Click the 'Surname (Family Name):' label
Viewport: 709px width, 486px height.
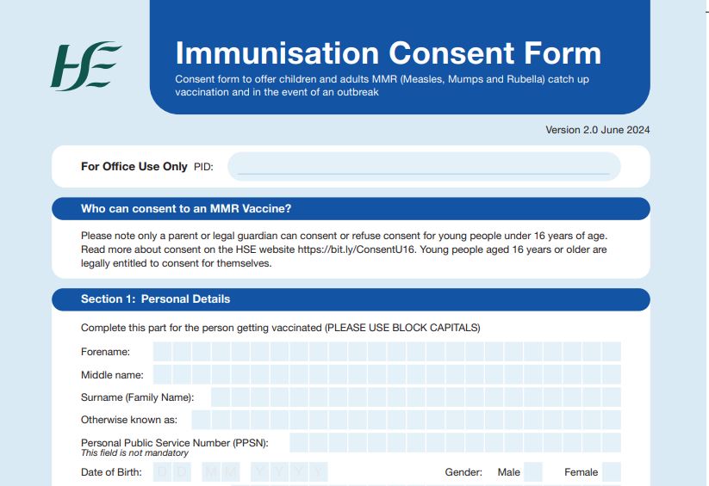click(x=138, y=397)
